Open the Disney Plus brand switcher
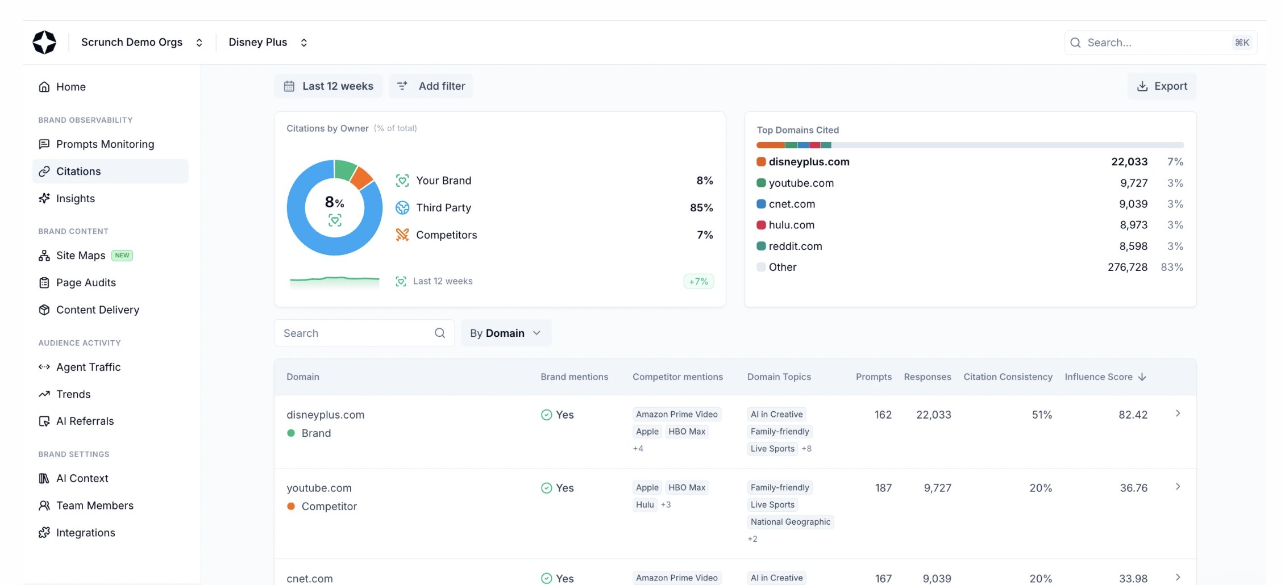The height and width of the screenshot is (585, 1285). tap(268, 43)
